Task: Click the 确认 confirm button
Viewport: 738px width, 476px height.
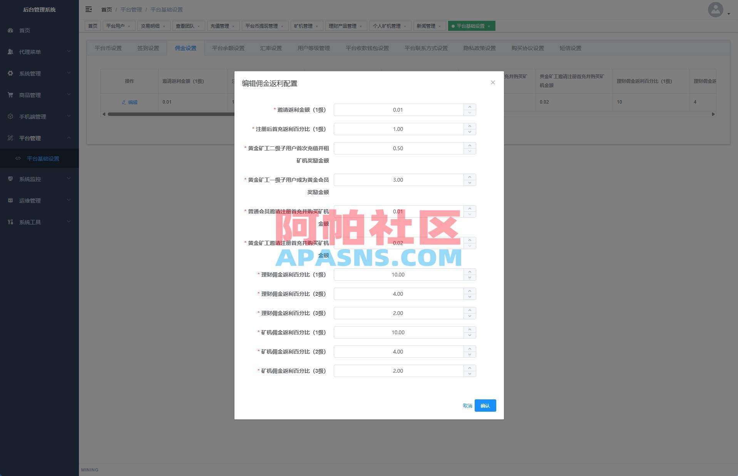Action: click(485, 406)
